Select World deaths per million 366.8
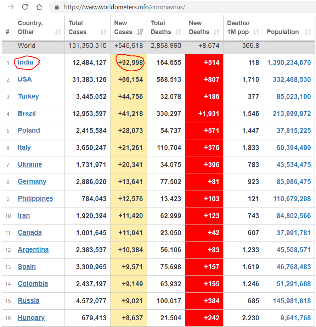 click(x=250, y=46)
